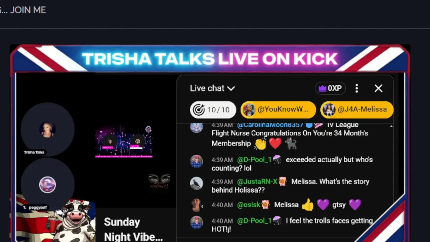Viewport: 430px width, 242px height.
Task: Click the 10/10 target goal chip
Action: [213, 110]
